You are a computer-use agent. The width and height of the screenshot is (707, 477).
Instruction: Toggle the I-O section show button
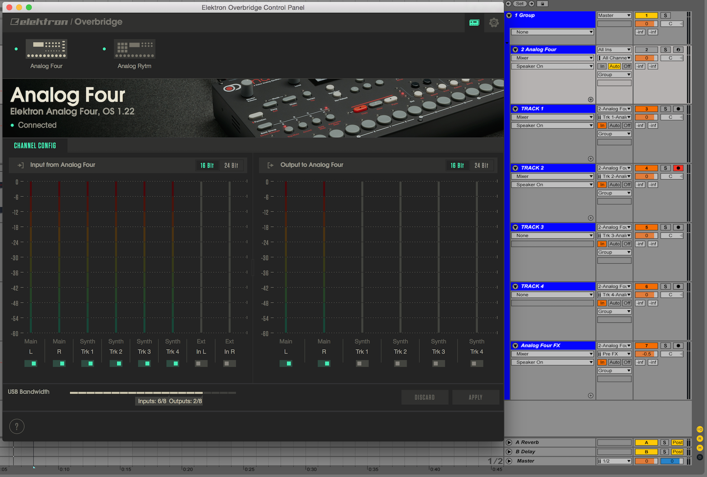coord(700,429)
